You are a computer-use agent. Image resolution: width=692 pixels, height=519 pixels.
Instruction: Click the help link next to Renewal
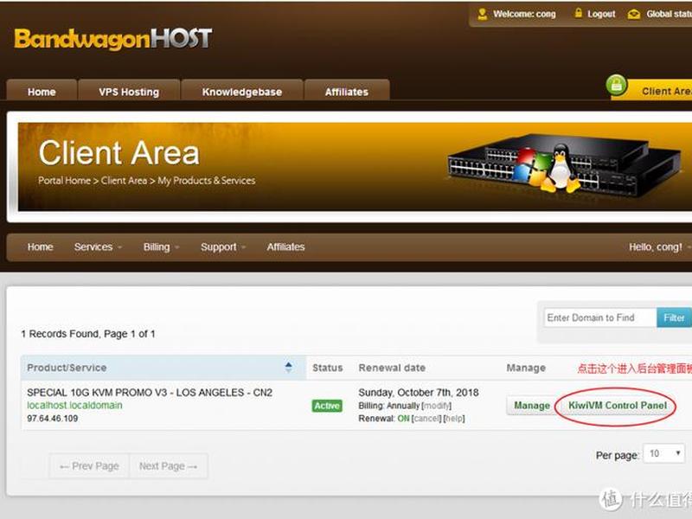pyautogui.click(x=454, y=419)
